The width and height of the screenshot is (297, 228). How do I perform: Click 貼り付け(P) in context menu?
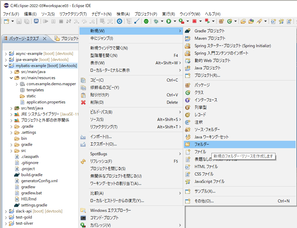click(131, 95)
